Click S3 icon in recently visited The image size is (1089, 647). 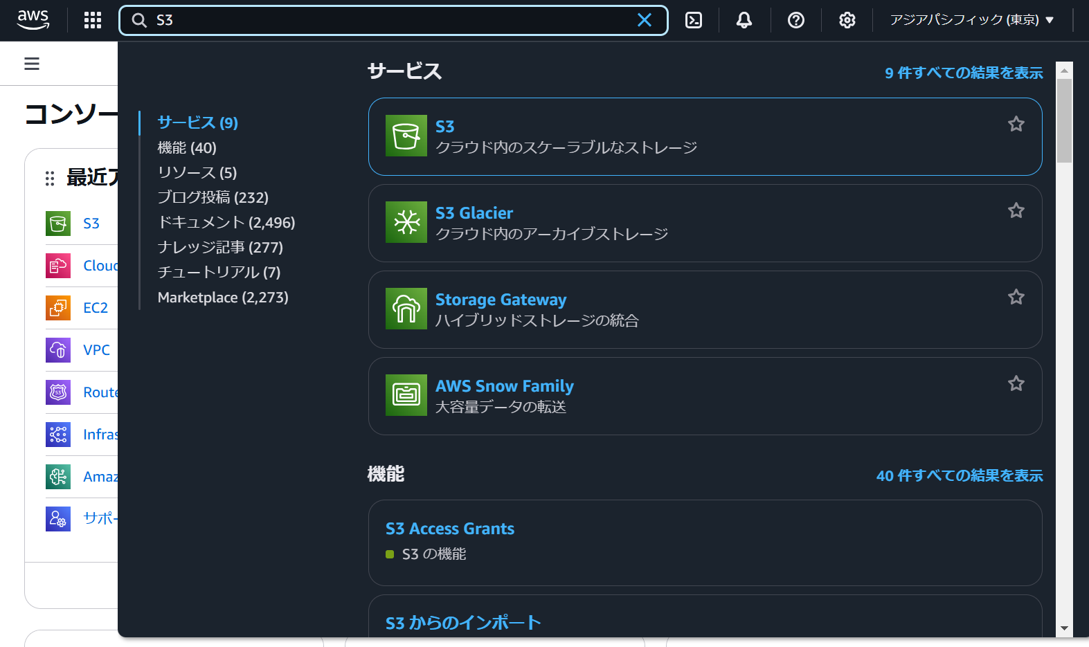pyautogui.click(x=58, y=224)
